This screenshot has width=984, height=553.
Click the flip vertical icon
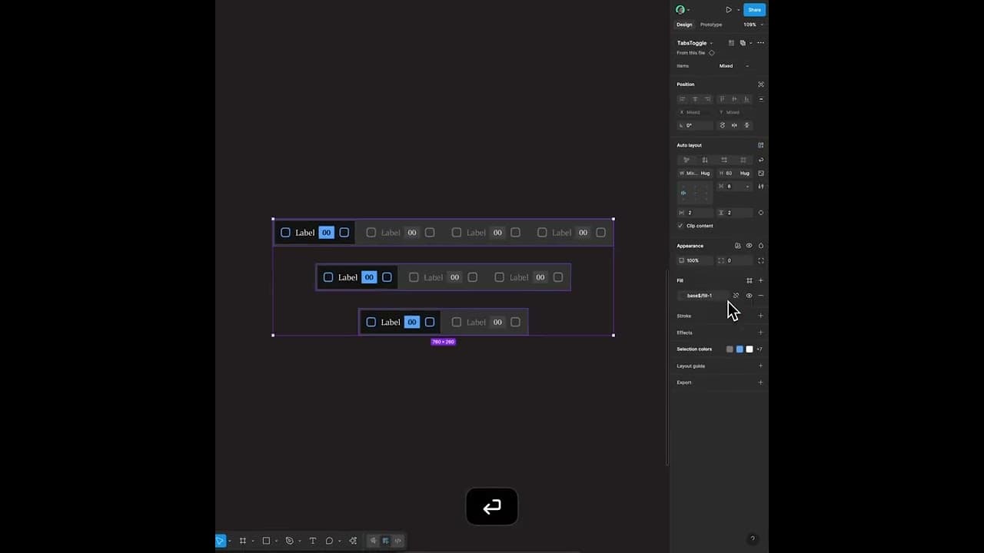pos(747,125)
